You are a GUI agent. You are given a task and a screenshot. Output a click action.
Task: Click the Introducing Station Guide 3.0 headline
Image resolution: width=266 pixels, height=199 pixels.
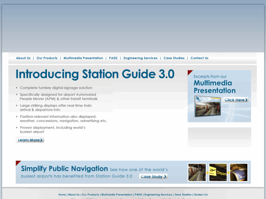pos(95,74)
